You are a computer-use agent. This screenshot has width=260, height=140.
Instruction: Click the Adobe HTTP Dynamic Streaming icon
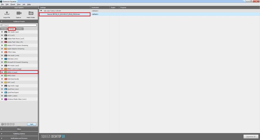click(6, 45)
